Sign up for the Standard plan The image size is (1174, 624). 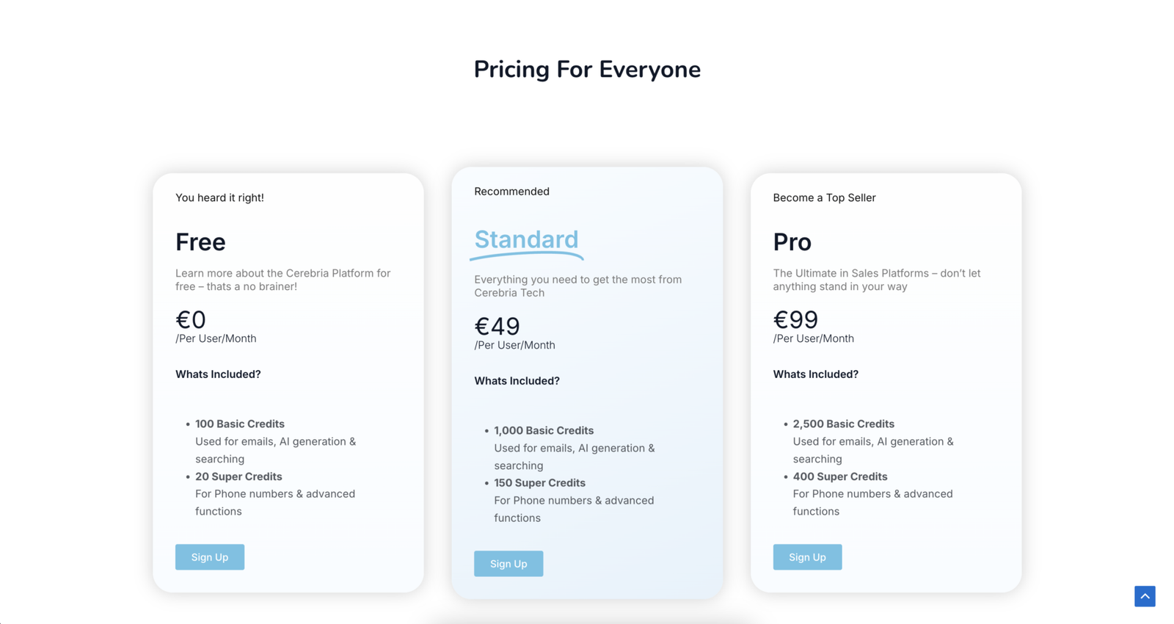508,564
